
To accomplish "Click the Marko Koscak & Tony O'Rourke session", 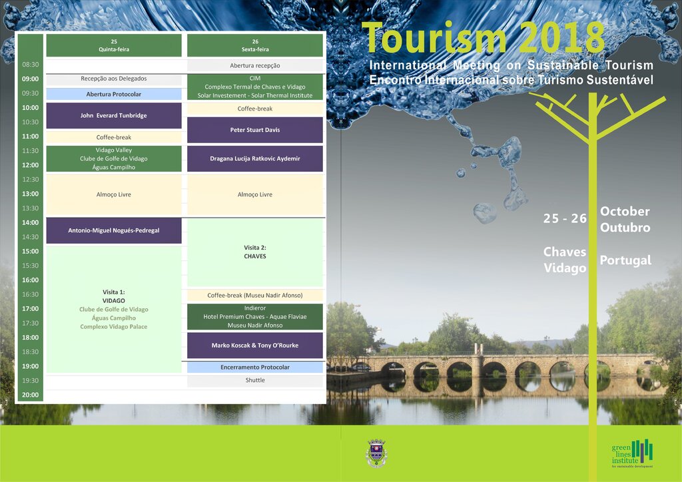I will pyautogui.click(x=254, y=346).
